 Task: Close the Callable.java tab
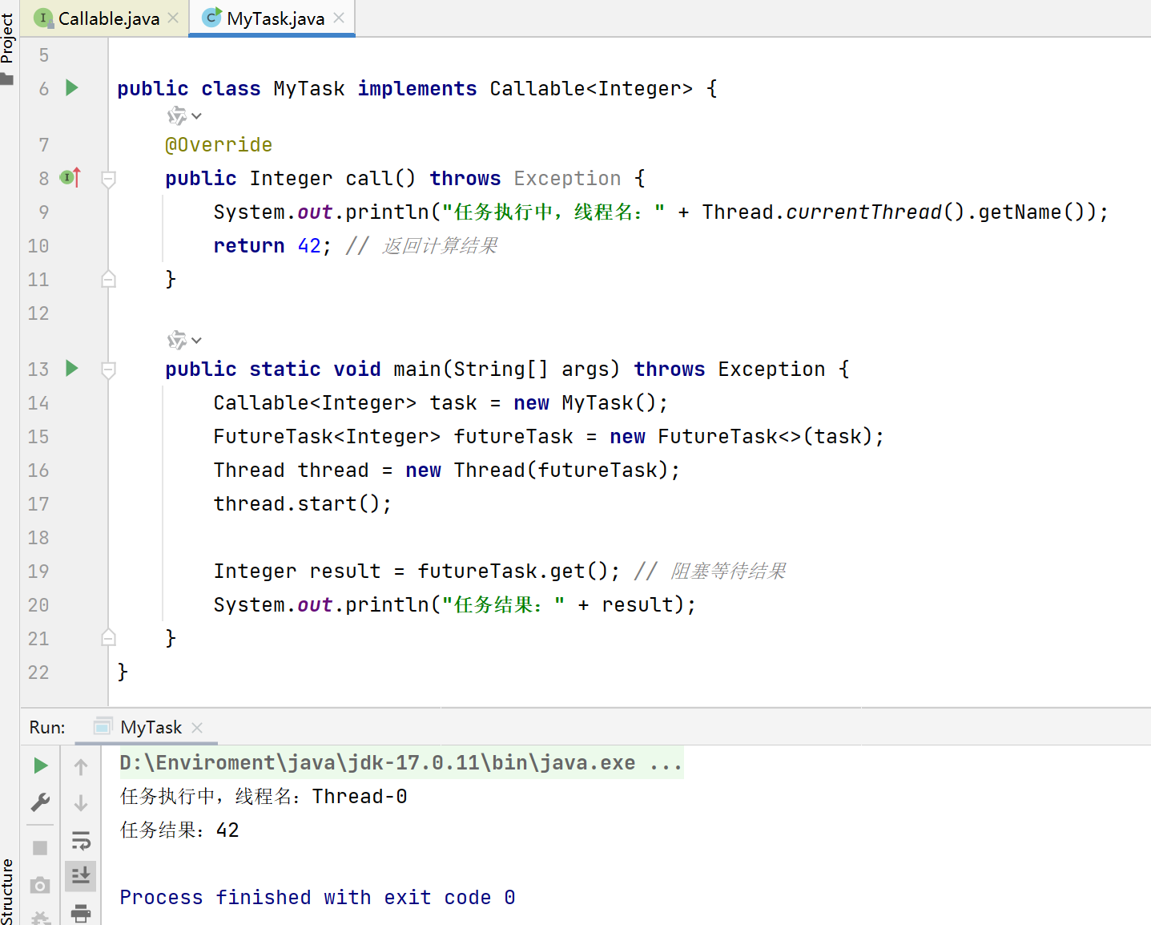coord(173,18)
